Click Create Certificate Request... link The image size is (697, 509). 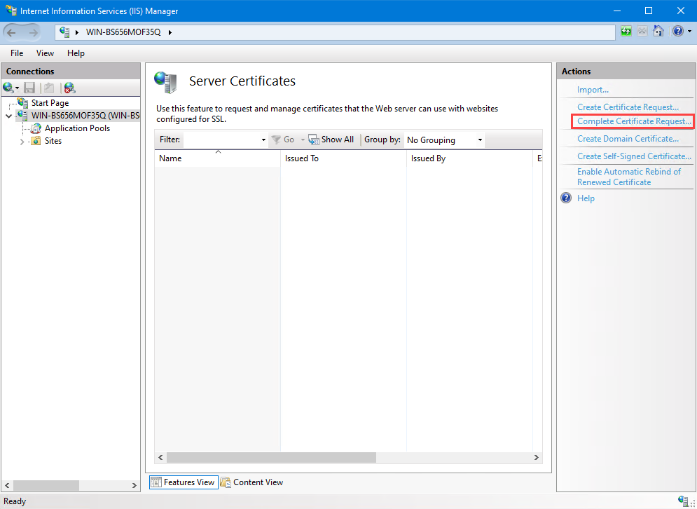click(x=628, y=107)
